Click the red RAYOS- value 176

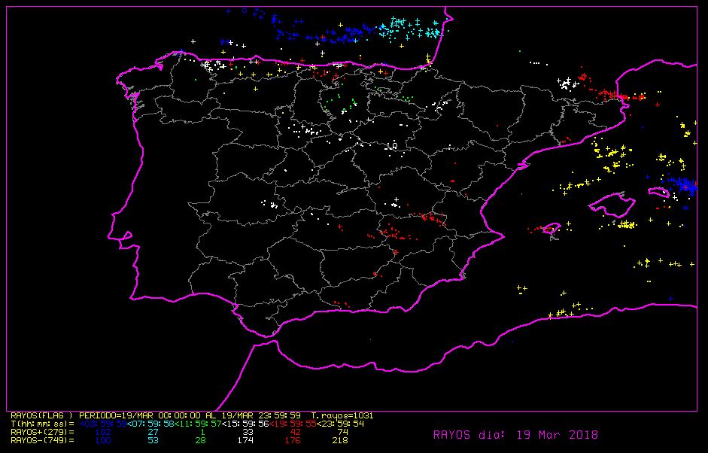click(293, 440)
